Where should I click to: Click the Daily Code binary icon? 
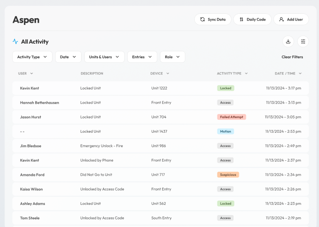tap(241, 19)
